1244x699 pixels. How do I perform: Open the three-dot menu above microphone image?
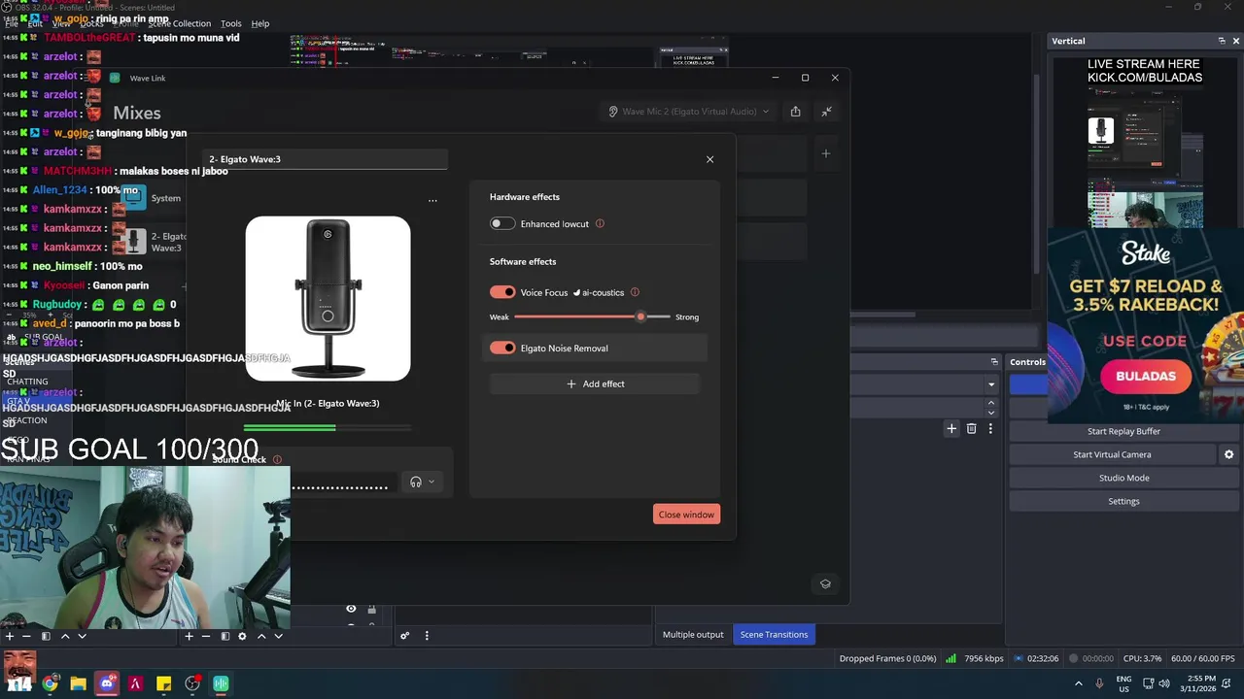[432, 201]
